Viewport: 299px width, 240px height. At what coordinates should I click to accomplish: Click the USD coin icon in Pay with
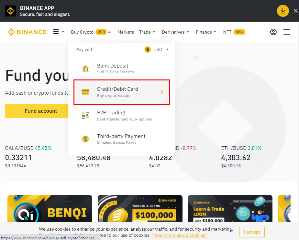(148, 49)
